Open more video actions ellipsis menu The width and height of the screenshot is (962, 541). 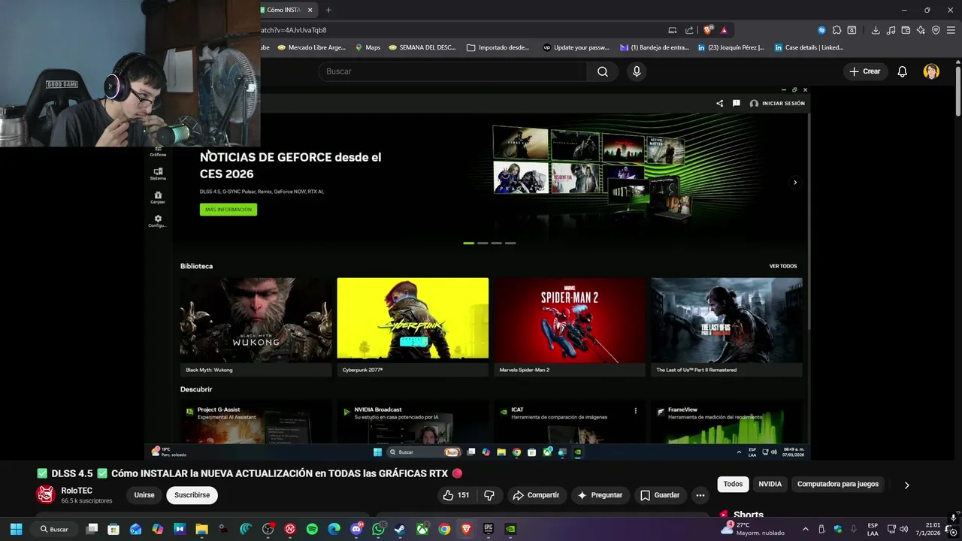(x=700, y=495)
